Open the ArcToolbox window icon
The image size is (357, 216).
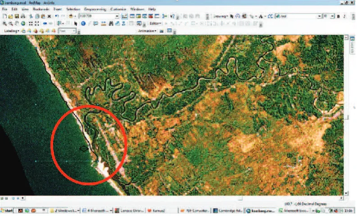pos(151,16)
